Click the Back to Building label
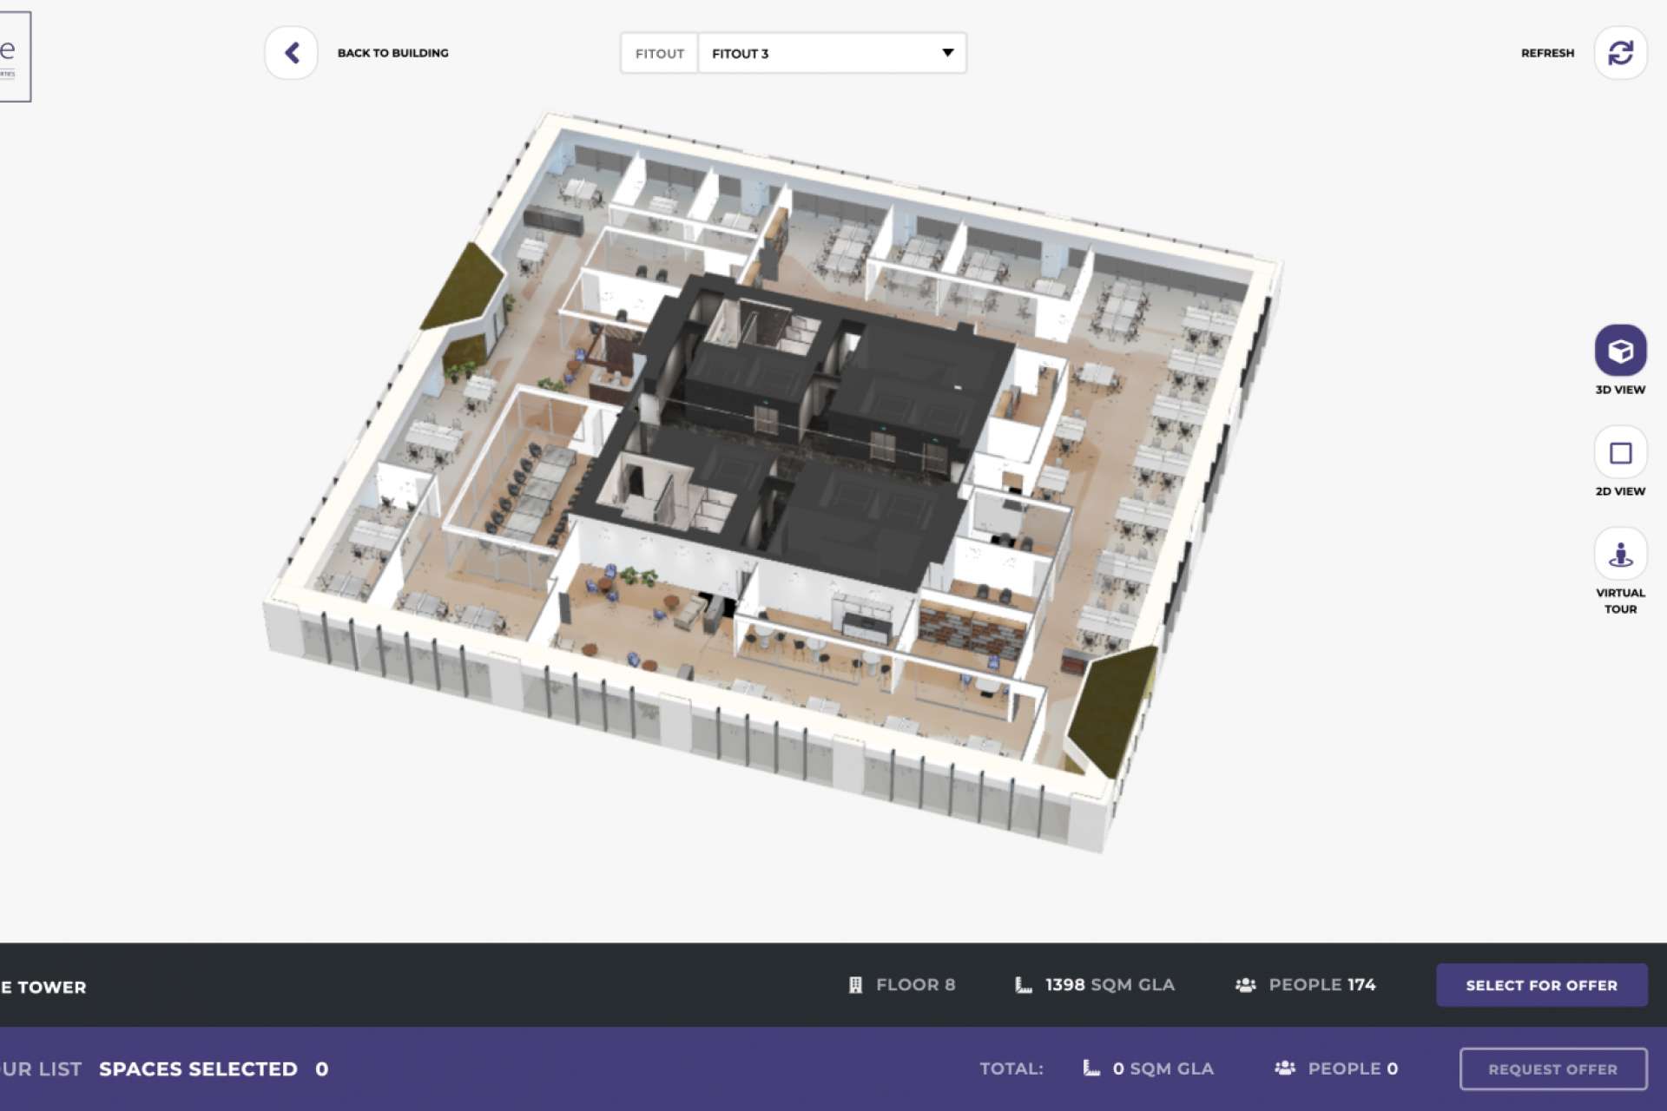Viewport: 1667px width, 1111px height. (x=392, y=53)
